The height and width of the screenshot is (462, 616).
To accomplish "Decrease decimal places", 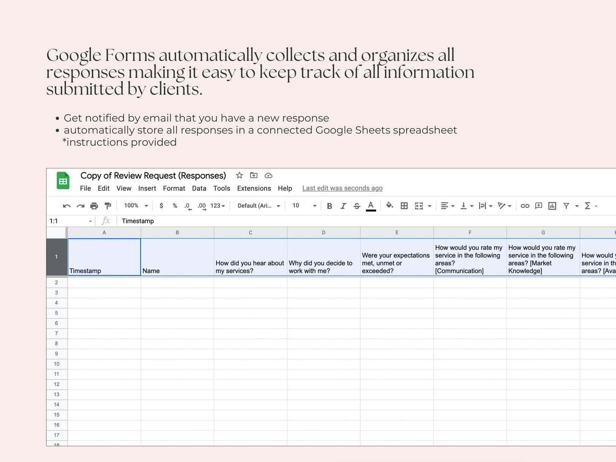I will coord(188,206).
